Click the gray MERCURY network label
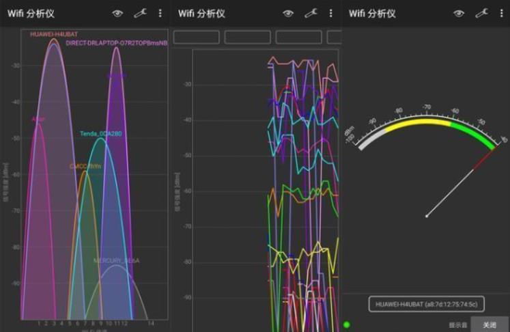Screen dimensions: 510x332 click(x=117, y=260)
